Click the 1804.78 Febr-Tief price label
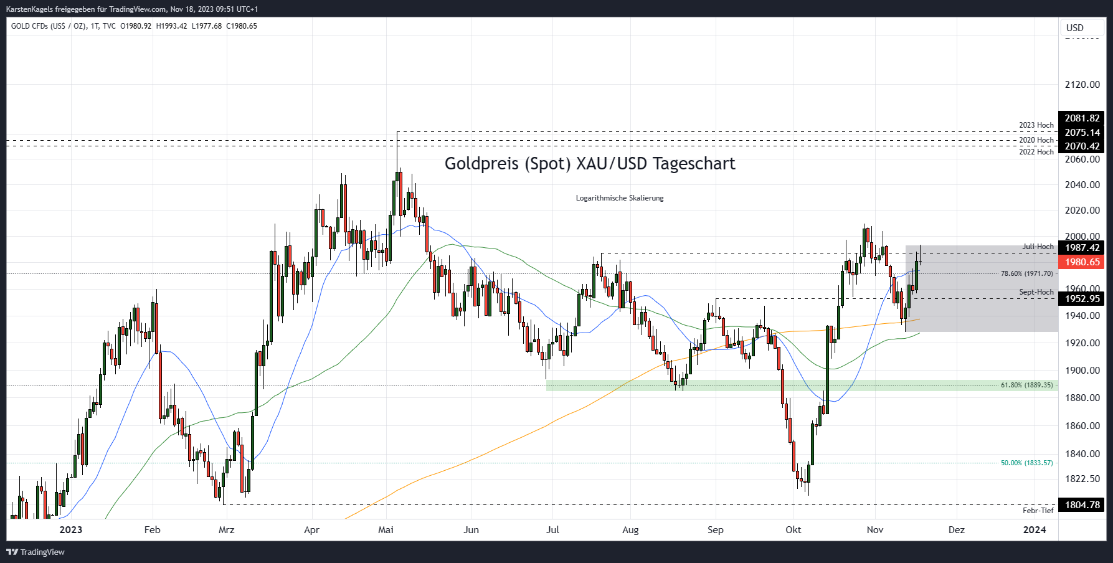The image size is (1113, 563). click(1082, 505)
